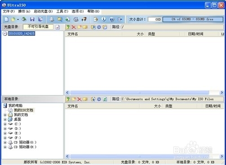Expand the 我的文档 tree node
This screenshot has height=165, width=226.
pyautogui.click(x=5, y=115)
